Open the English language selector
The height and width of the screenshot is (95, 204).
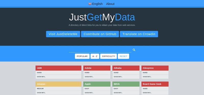[x=95, y=4]
